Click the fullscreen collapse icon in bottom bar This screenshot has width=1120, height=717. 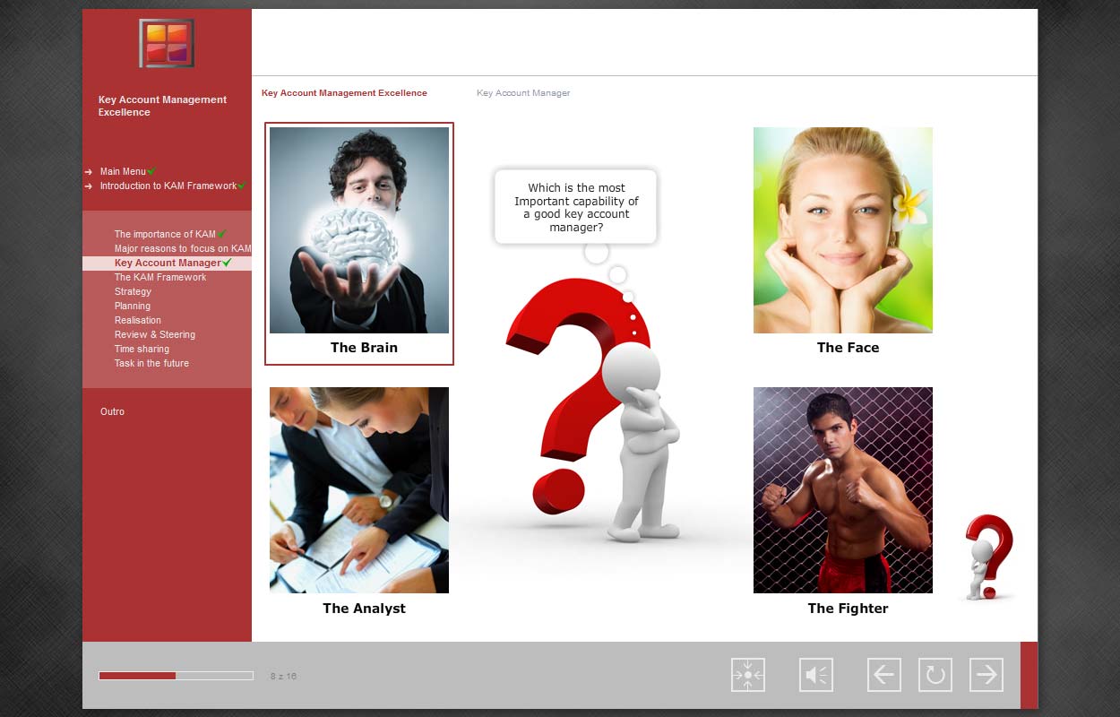(x=748, y=675)
